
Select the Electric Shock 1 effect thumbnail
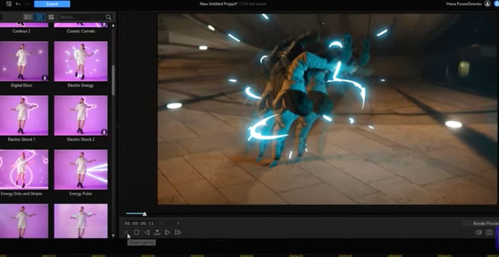pos(24,116)
